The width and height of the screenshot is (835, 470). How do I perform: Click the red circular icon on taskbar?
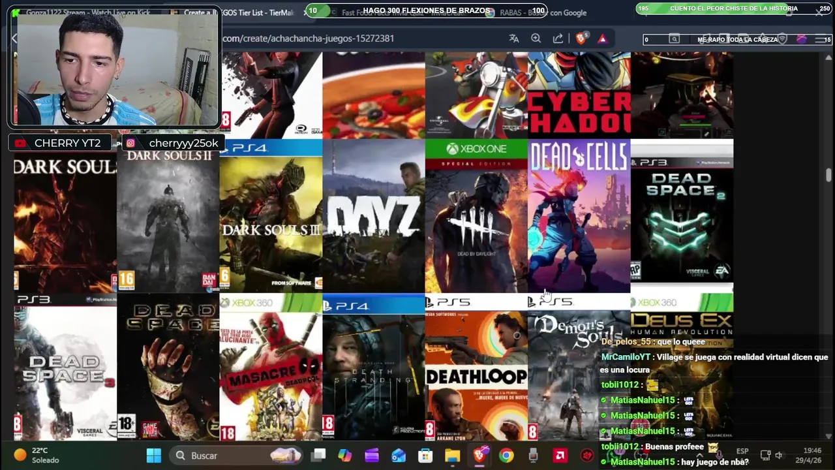586,456
